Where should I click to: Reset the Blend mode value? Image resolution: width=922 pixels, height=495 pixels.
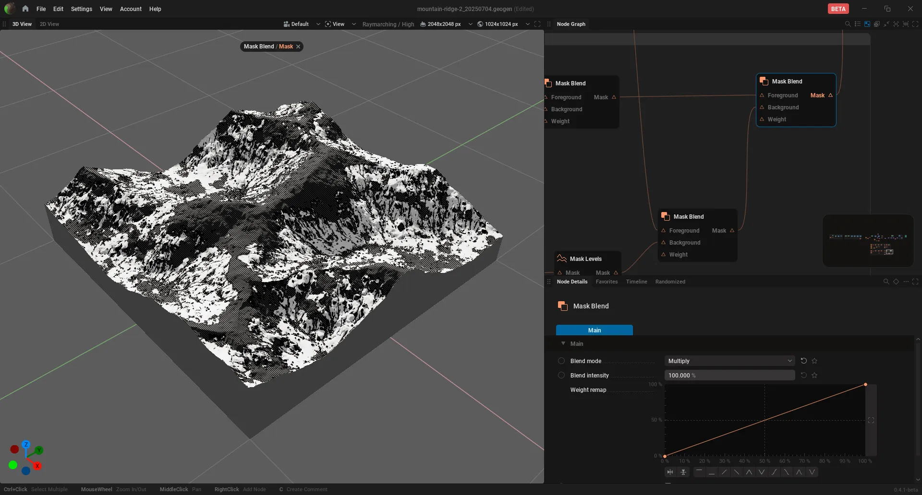[803, 361]
